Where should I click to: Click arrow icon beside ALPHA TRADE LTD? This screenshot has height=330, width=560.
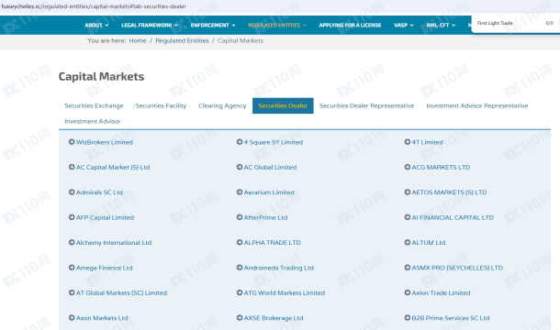coord(240,242)
